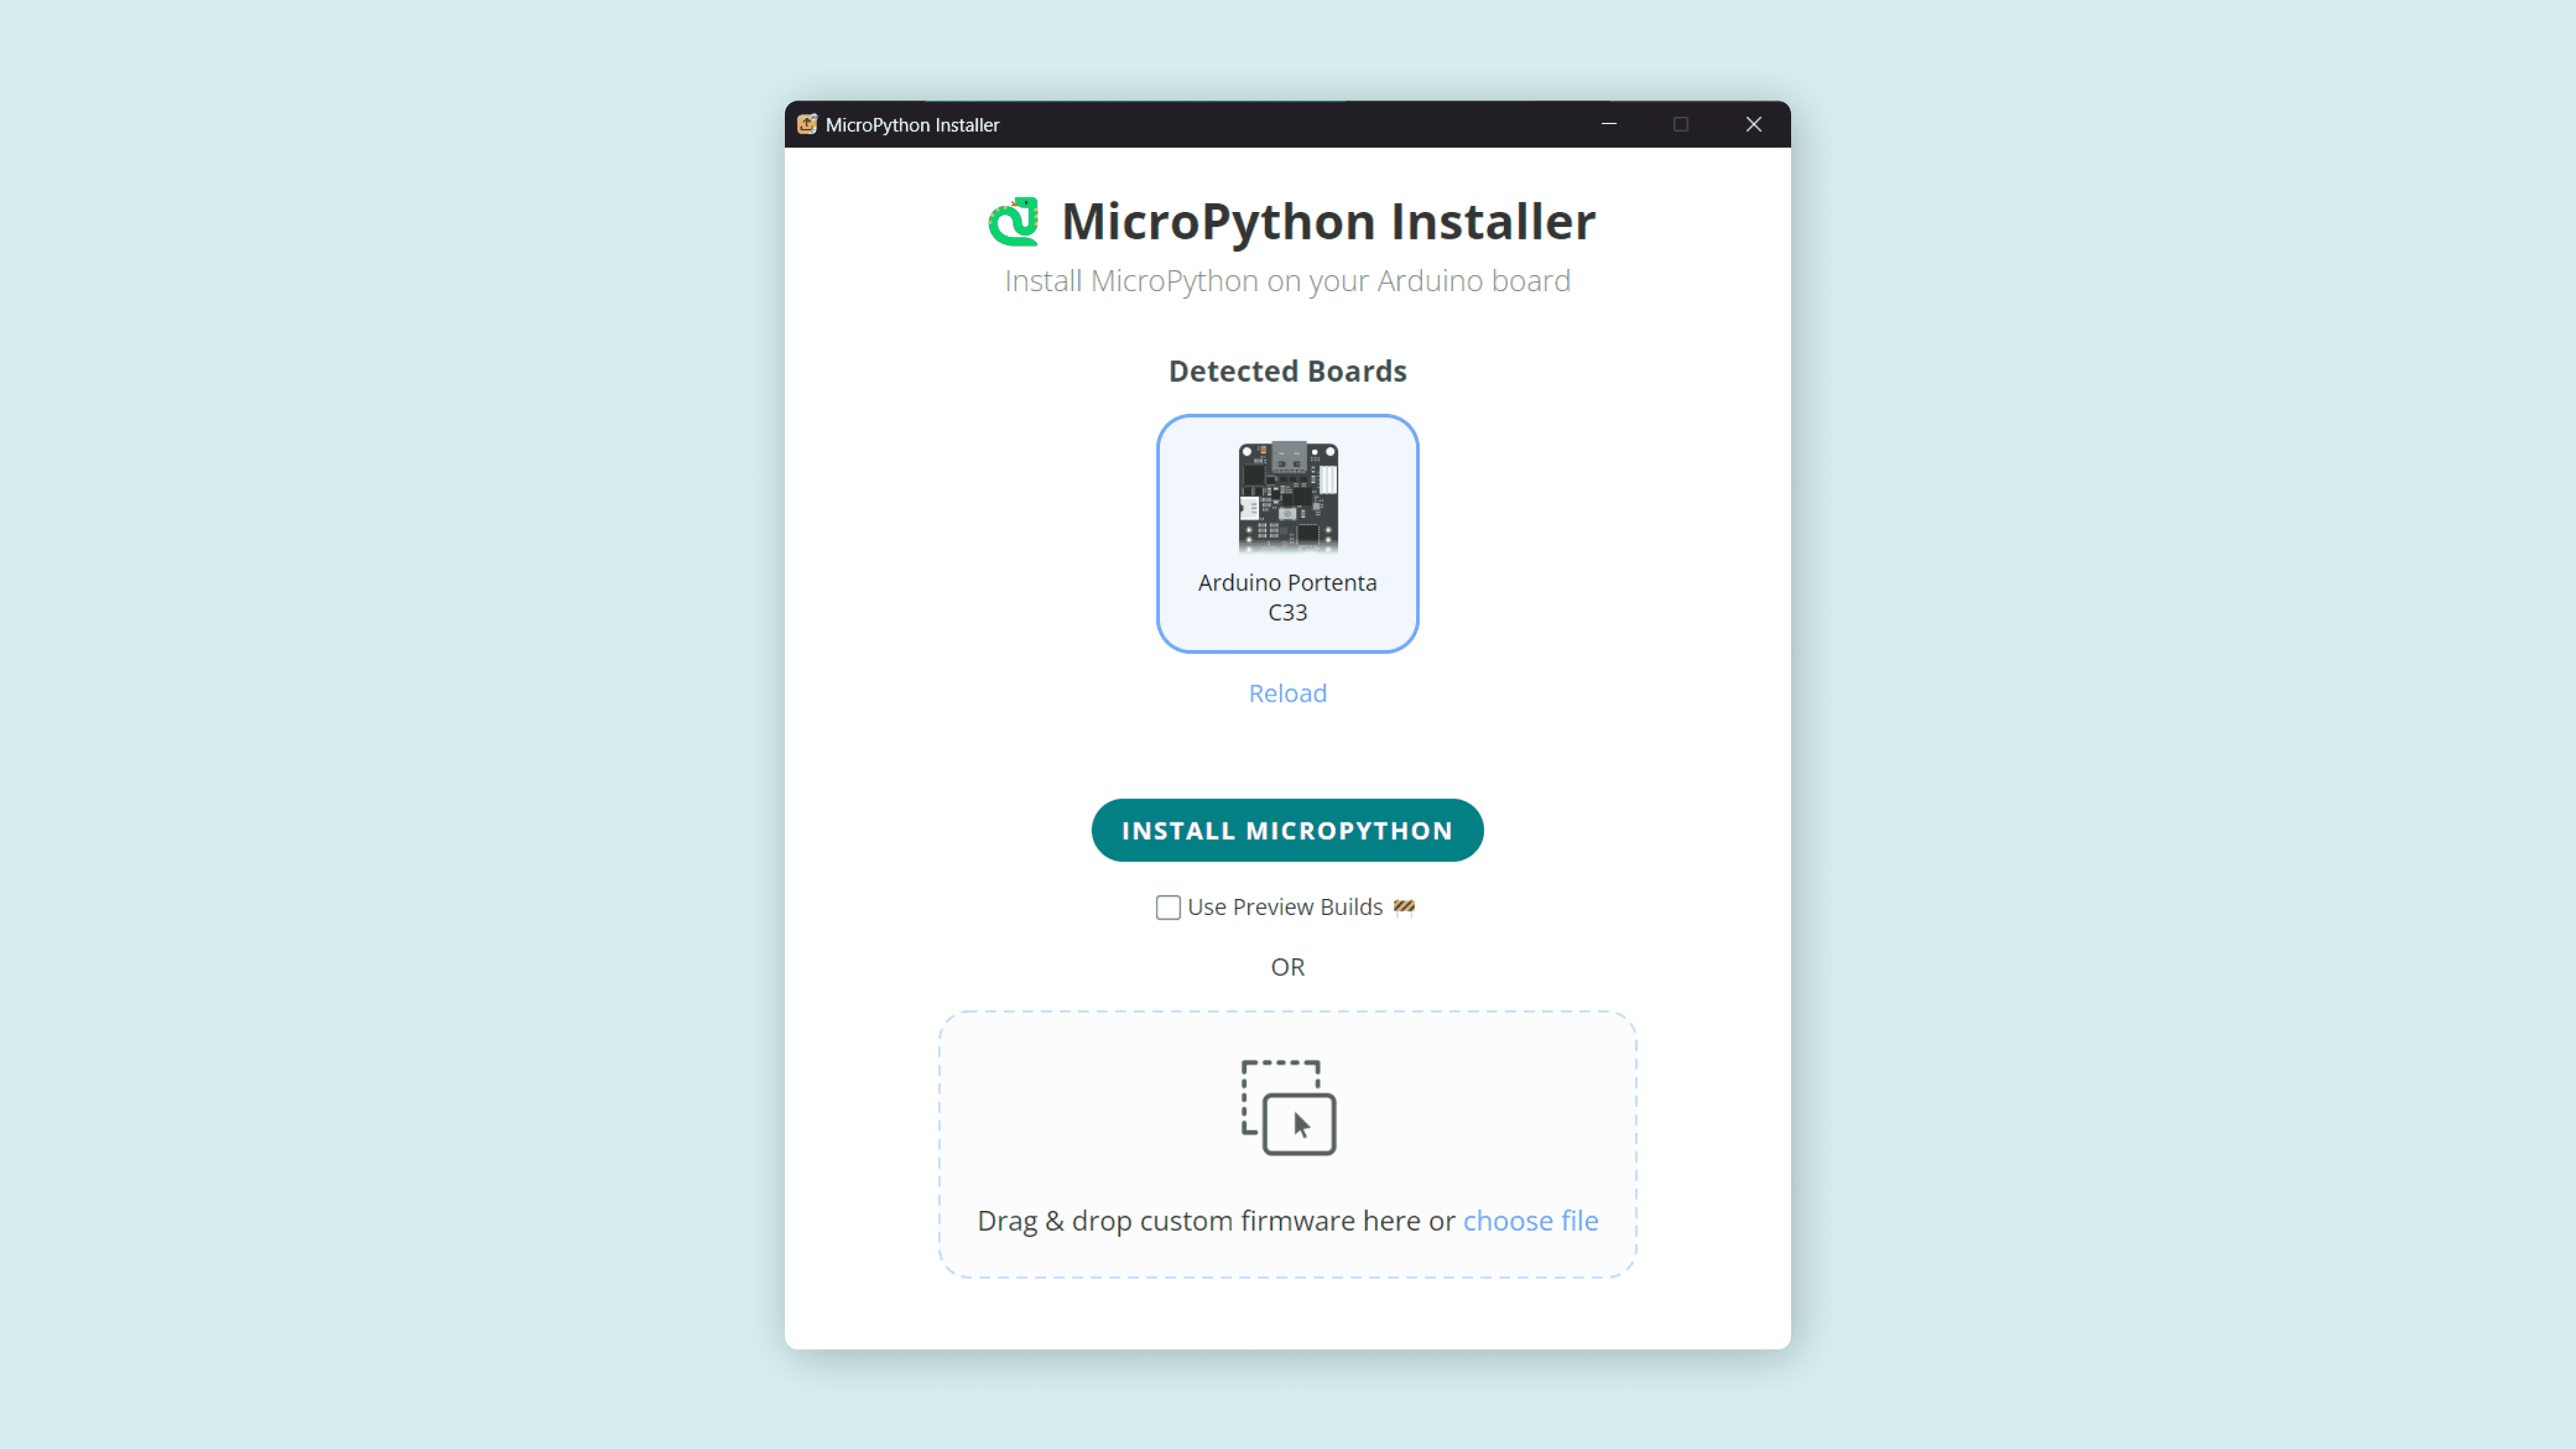Click the disabled maximize window button
This screenshot has width=2576, height=1449.
coord(1681,124)
